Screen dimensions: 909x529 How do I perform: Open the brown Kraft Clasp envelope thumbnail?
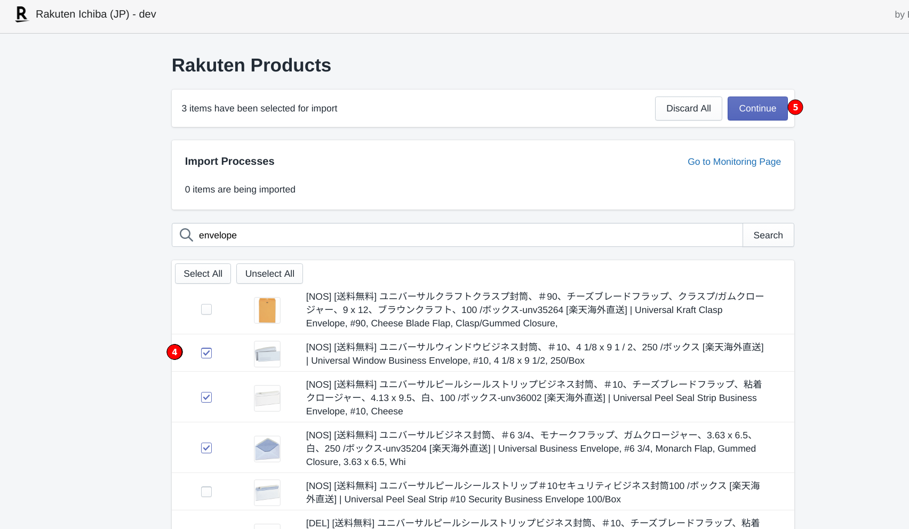[267, 310]
